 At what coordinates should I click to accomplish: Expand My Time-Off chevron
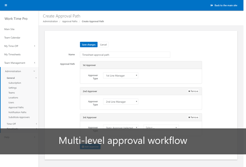pos(34,46)
